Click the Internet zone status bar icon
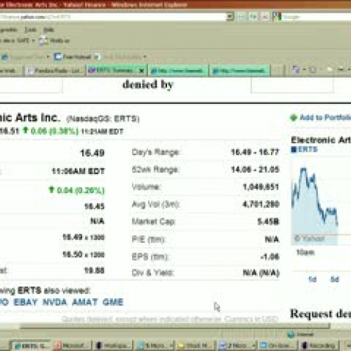 pyautogui.click(x=291, y=334)
